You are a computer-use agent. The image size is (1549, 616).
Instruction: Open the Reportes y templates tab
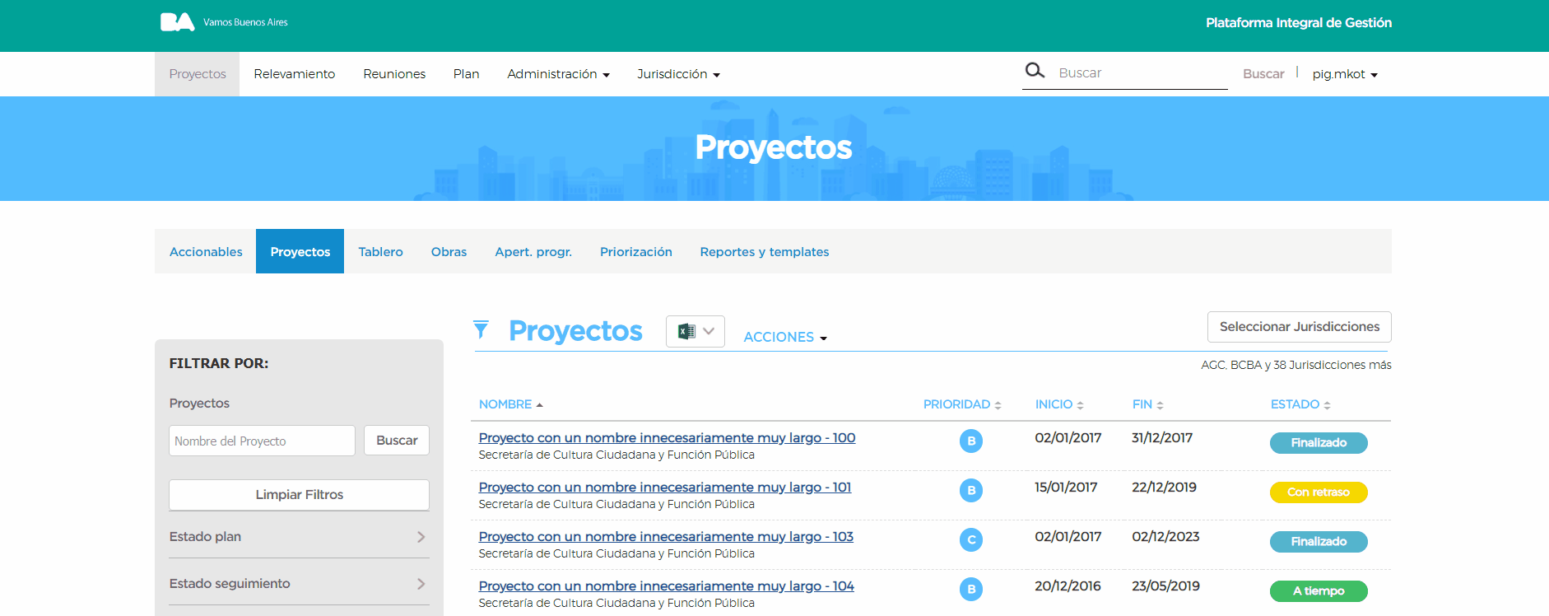tap(764, 252)
